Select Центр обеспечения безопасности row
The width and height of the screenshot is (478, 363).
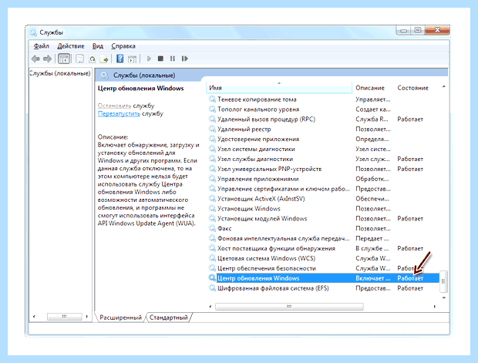click(x=323, y=268)
